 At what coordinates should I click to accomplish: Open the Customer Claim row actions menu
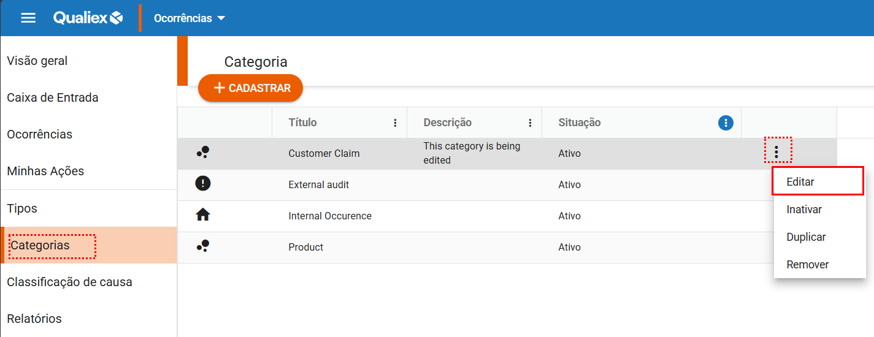[x=777, y=151]
